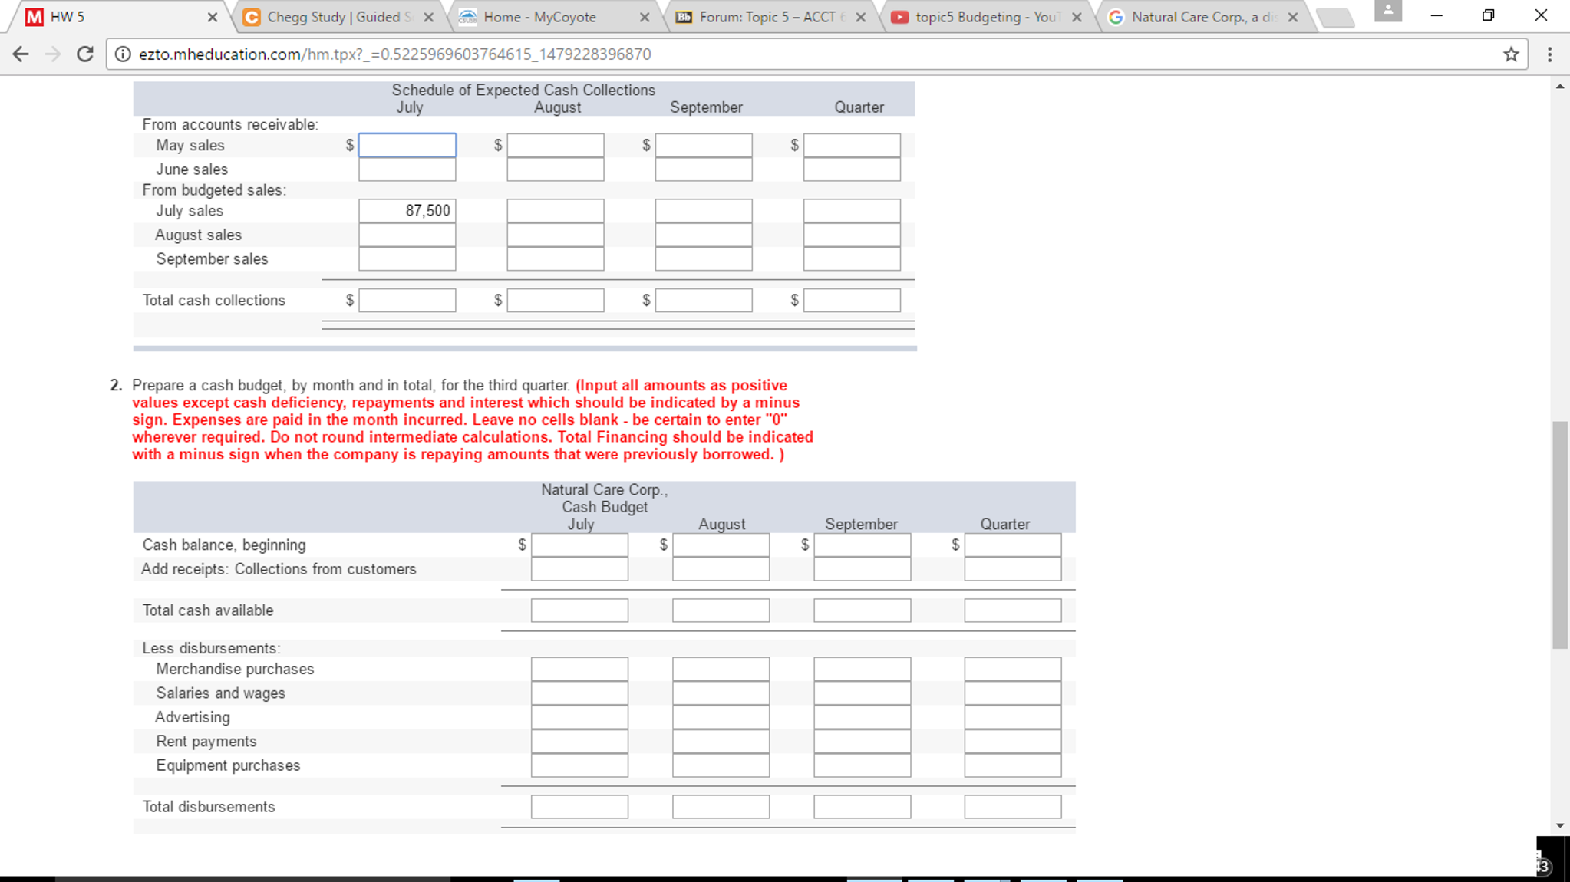Click Rent payments September field
Viewport: 1570px width, 882px height.
click(862, 742)
